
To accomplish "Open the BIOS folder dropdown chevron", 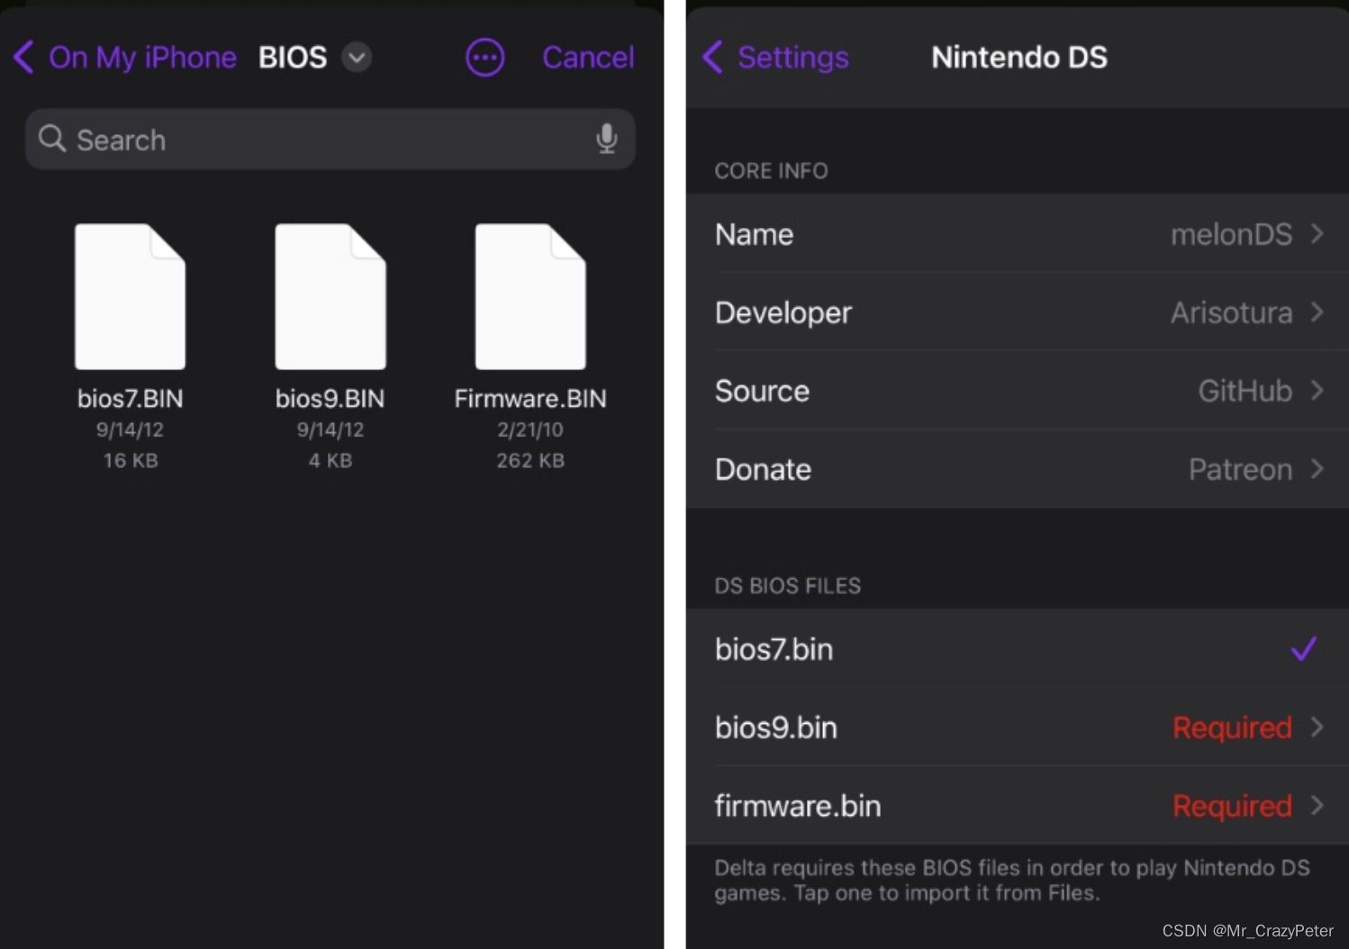I will coord(357,58).
